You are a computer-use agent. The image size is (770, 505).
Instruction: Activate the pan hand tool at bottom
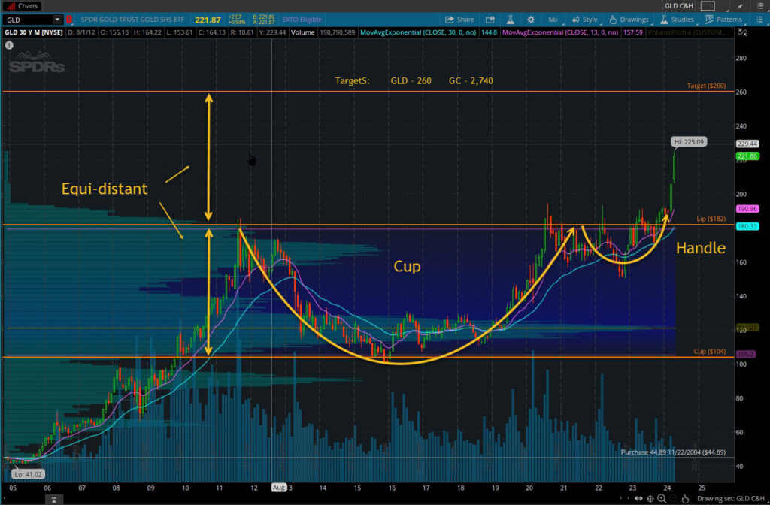[x=685, y=498]
